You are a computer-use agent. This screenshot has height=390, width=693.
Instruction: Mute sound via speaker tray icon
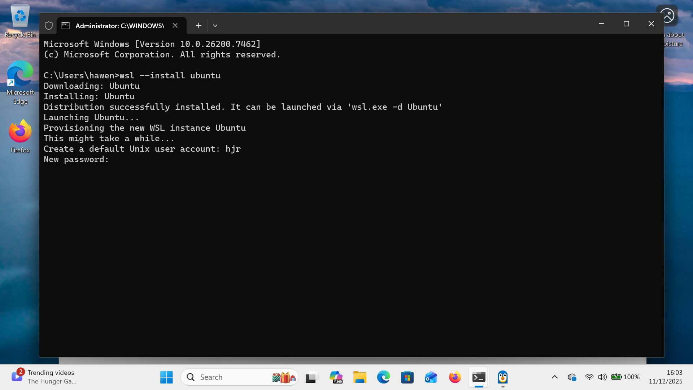point(602,377)
